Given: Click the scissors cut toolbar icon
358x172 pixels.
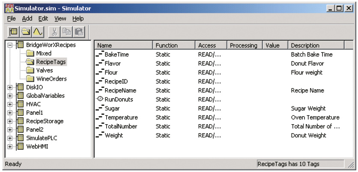Looking at the screenshot, I should click(x=54, y=32).
